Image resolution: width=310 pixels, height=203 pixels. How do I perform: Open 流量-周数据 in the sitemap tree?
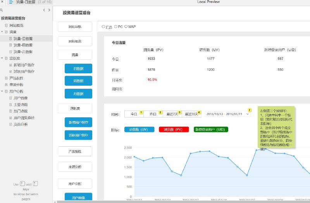pyautogui.click(x=23, y=45)
